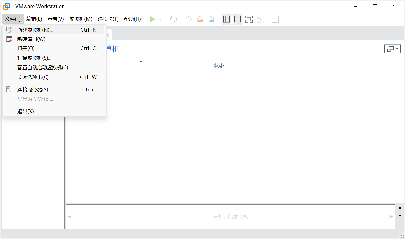The height and width of the screenshot is (239, 405).
Task: Open the 虚拟机(M) menu
Action: 81,19
